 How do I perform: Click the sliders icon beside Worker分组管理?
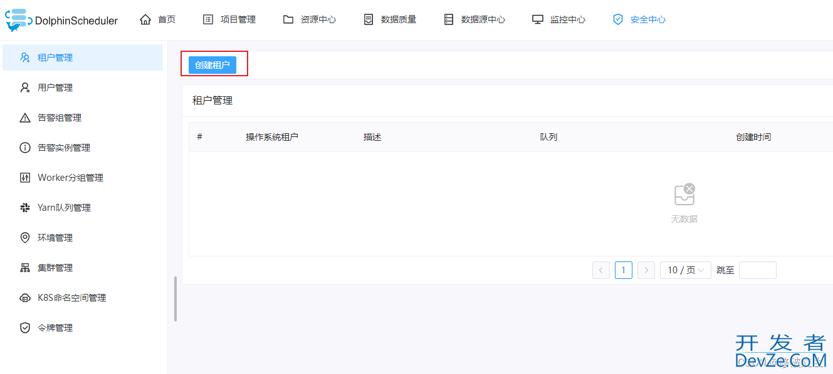[x=25, y=178]
